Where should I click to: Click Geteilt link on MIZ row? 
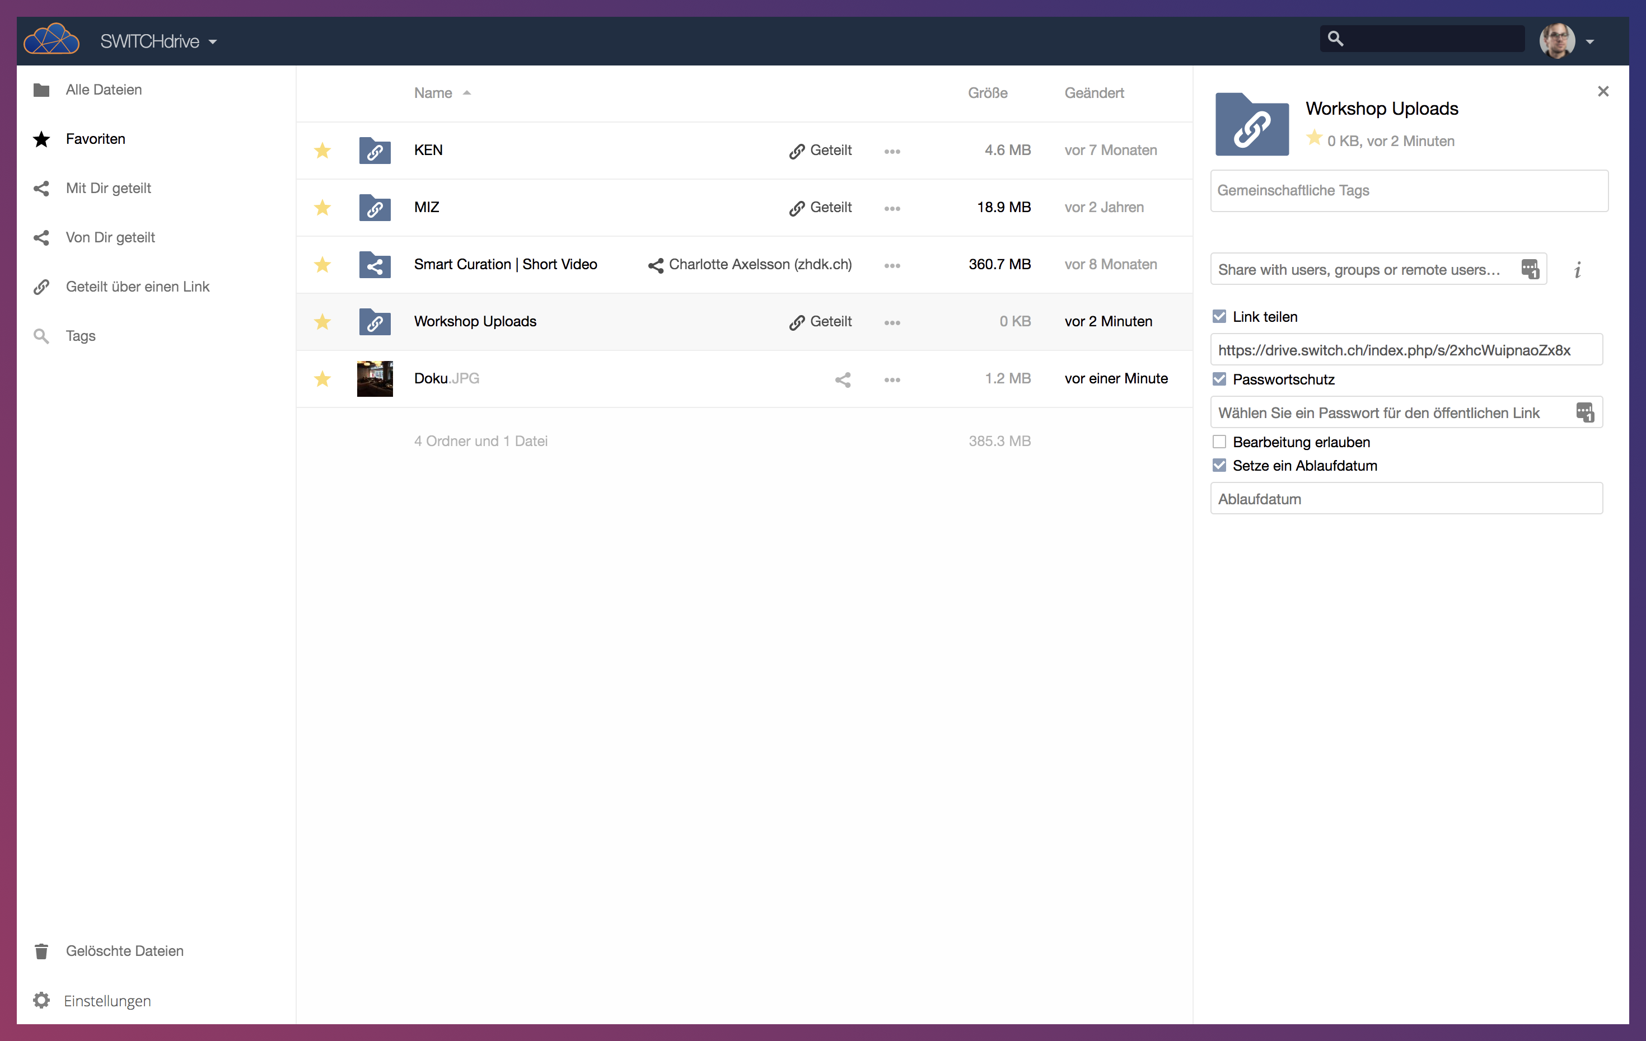[820, 208]
